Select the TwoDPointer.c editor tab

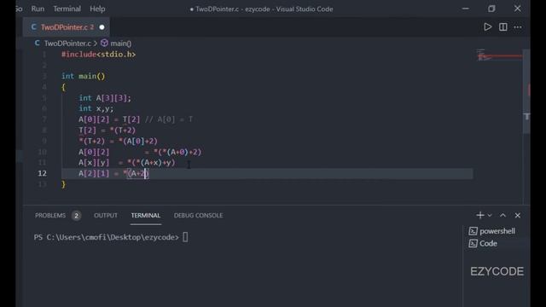point(67,27)
